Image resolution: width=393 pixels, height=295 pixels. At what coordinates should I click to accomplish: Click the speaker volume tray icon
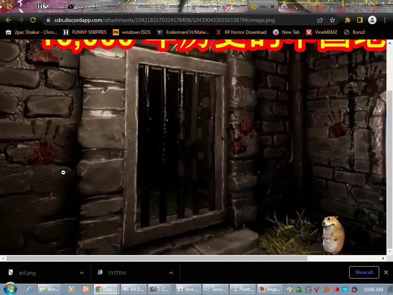[x=354, y=290]
